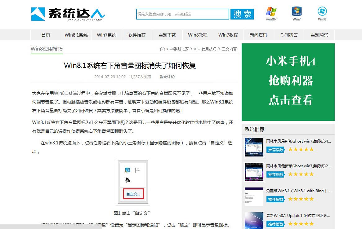Open the Win7 icon link

pyautogui.click(x=297, y=11)
